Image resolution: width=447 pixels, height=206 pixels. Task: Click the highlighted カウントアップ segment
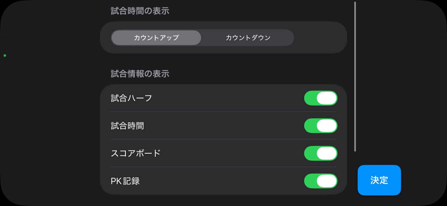tap(156, 38)
